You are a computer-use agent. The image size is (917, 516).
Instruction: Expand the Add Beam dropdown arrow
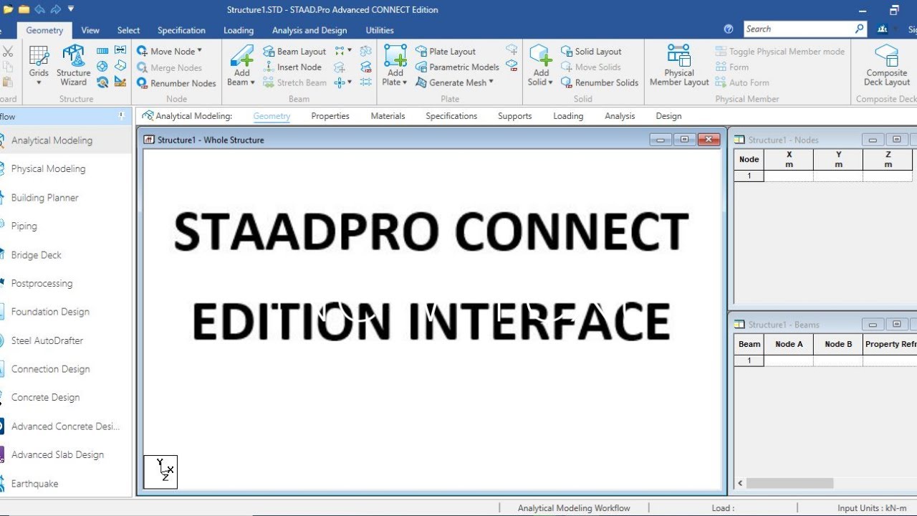(x=252, y=82)
